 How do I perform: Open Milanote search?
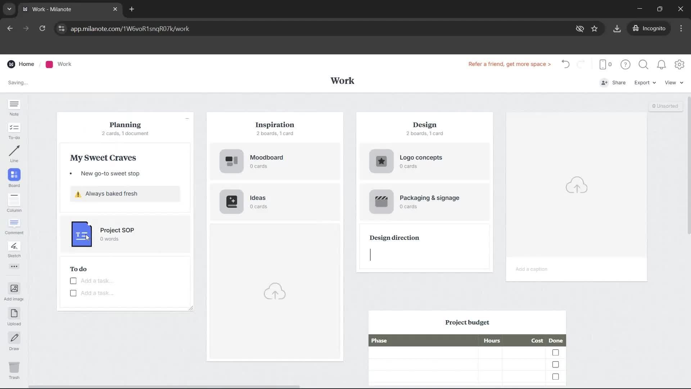[643, 64]
